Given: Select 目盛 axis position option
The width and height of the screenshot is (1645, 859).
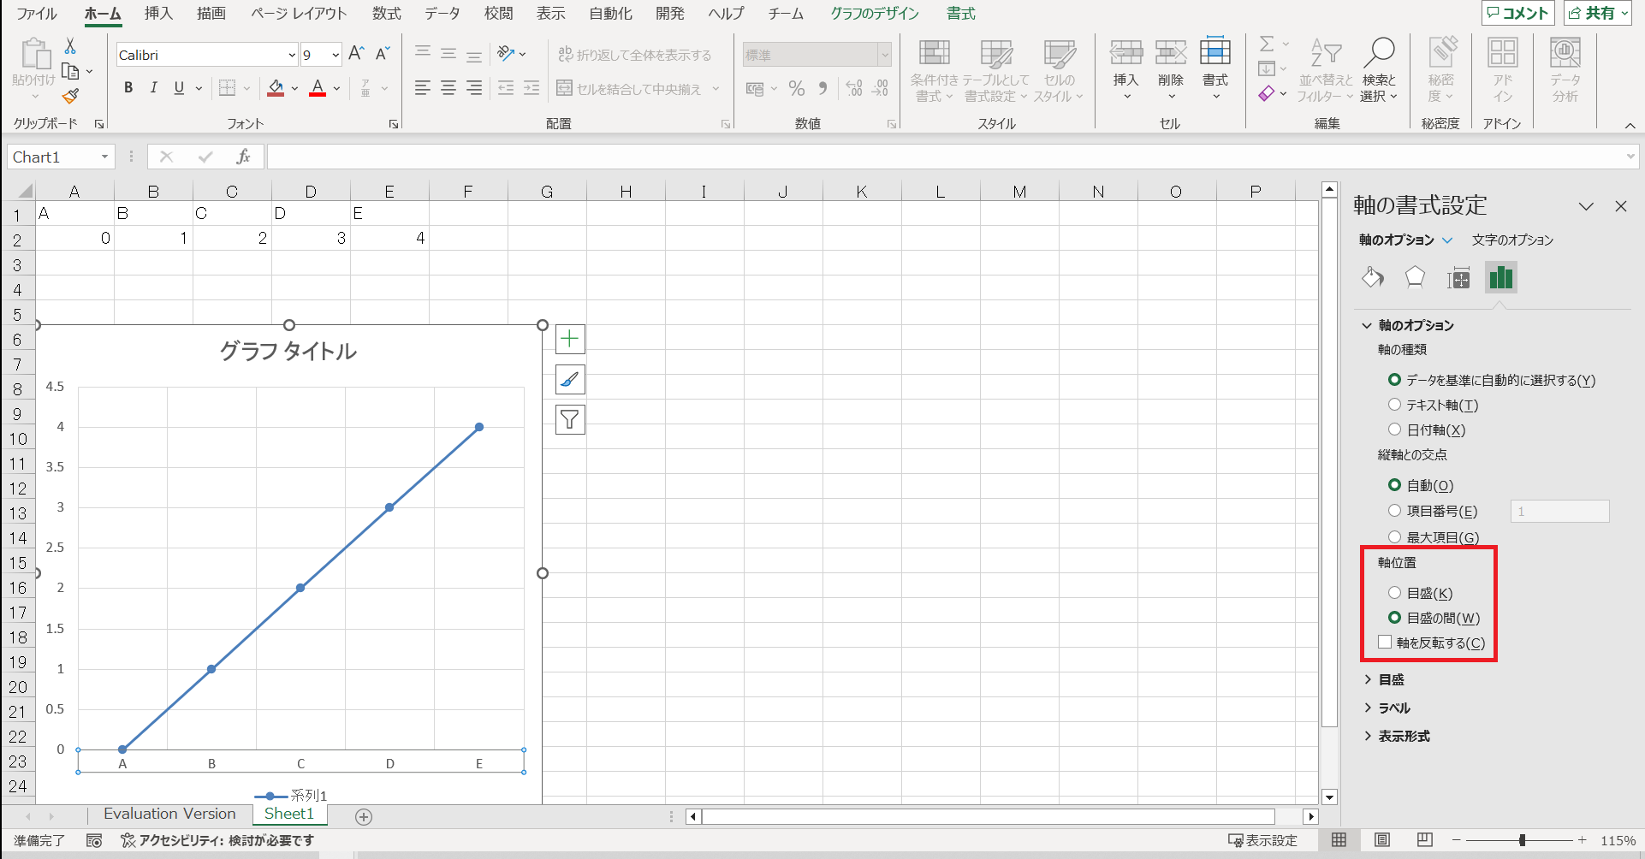Looking at the screenshot, I should click(1395, 593).
